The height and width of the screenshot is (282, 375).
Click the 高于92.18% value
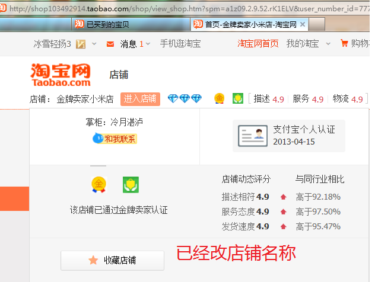tap(318, 197)
